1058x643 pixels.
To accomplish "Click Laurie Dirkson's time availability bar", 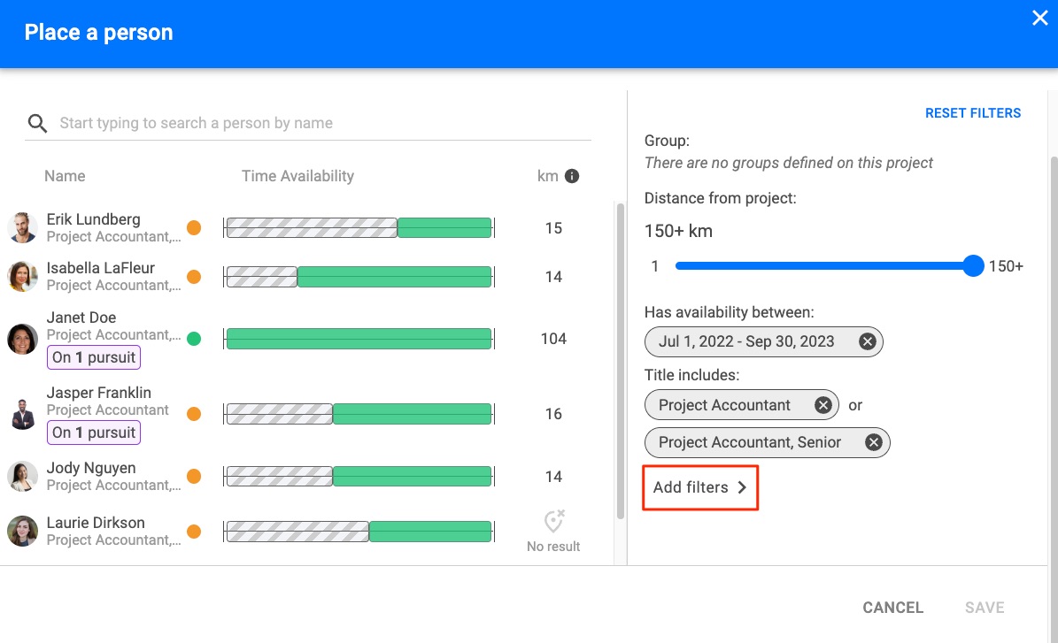I will (359, 531).
